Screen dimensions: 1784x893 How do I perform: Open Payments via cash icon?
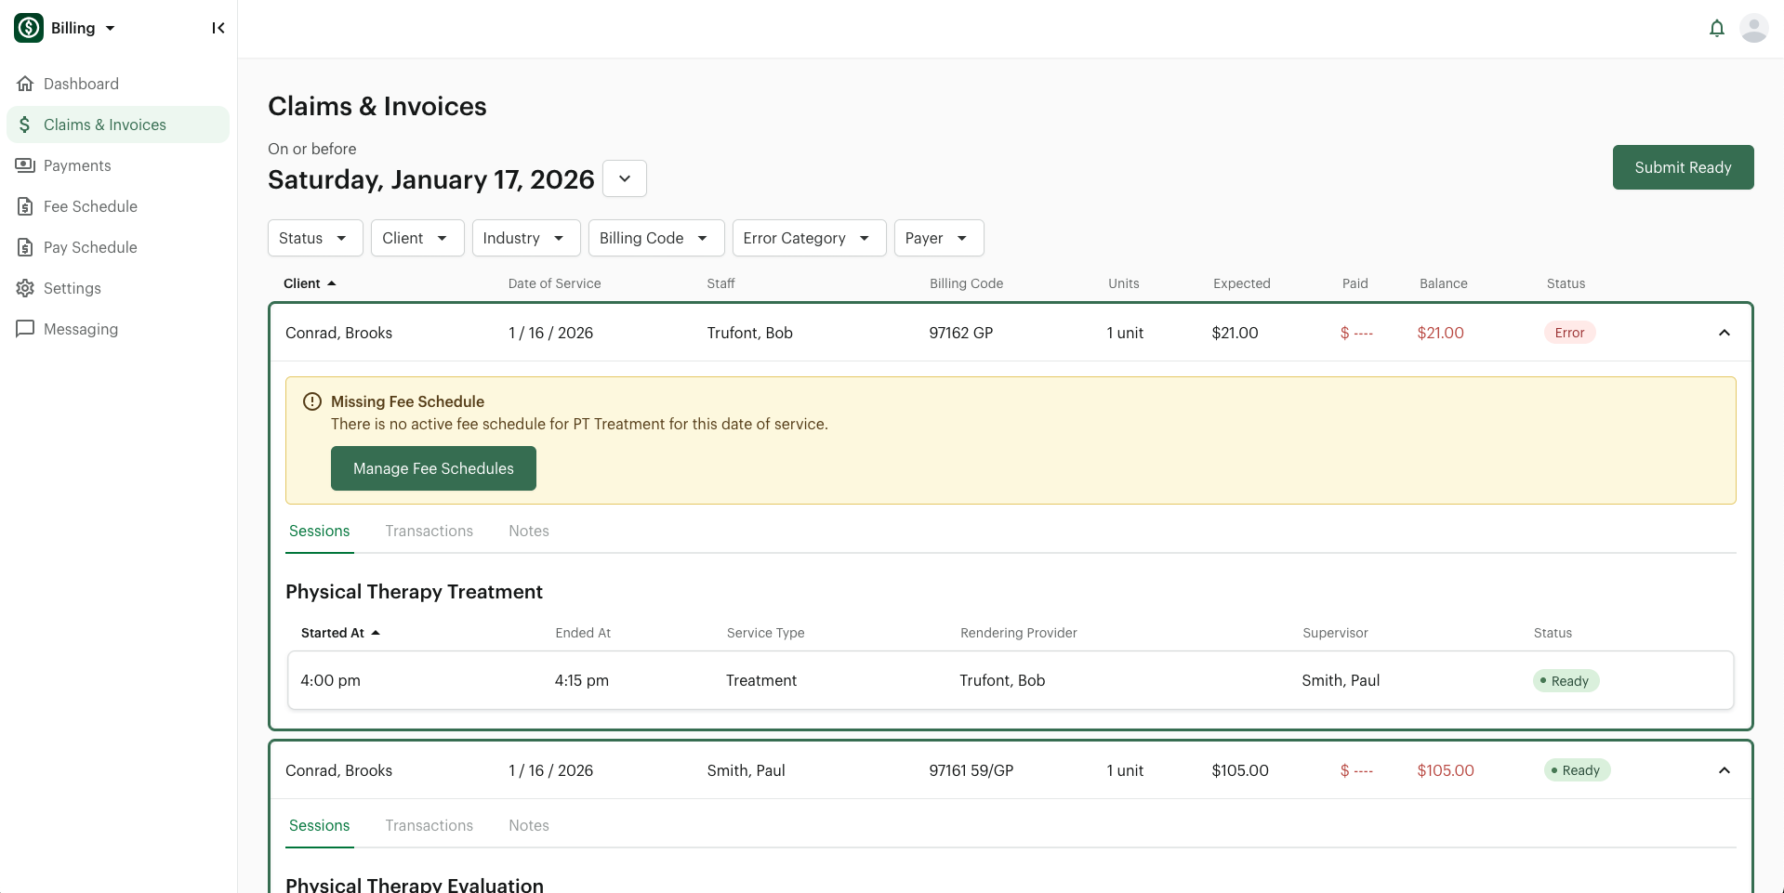[25, 165]
